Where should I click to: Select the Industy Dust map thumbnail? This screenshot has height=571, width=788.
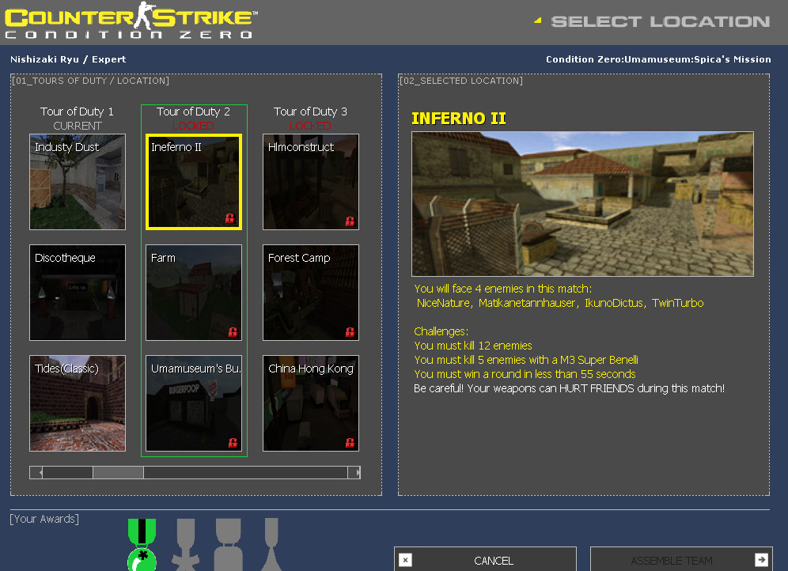pos(77,182)
